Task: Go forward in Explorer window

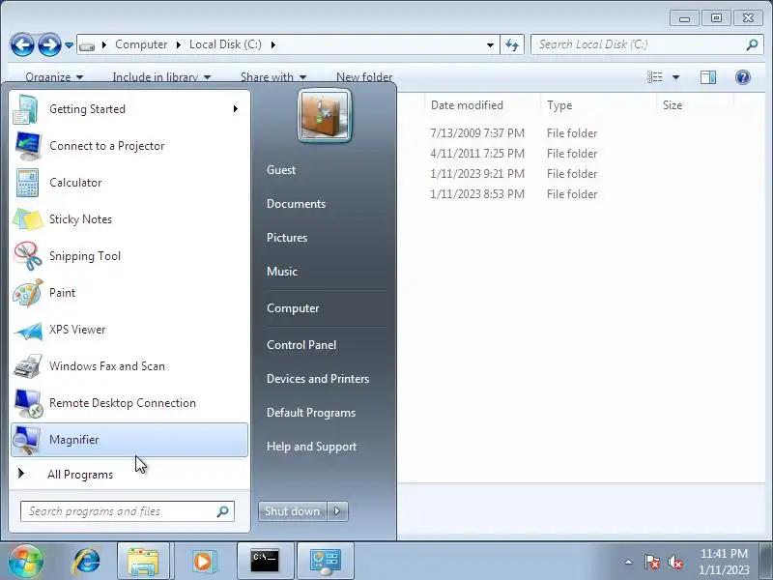Action: pos(49,44)
